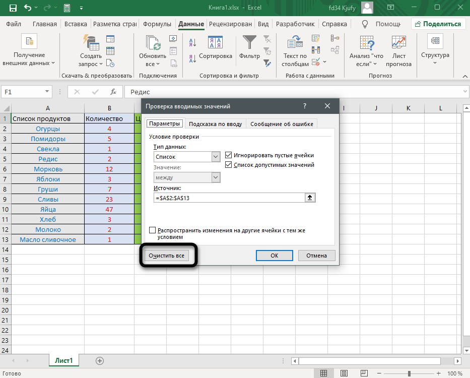This screenshot has height=378, width=470.
Task: Switch to the Подсказка по вводу tab
Action: (x=215, y=124)
